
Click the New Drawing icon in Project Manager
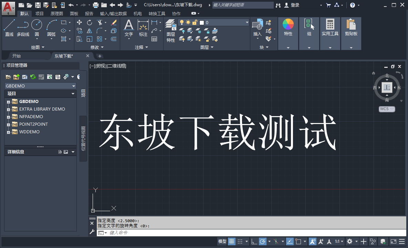pyautogui.click(x=24, y=76)
